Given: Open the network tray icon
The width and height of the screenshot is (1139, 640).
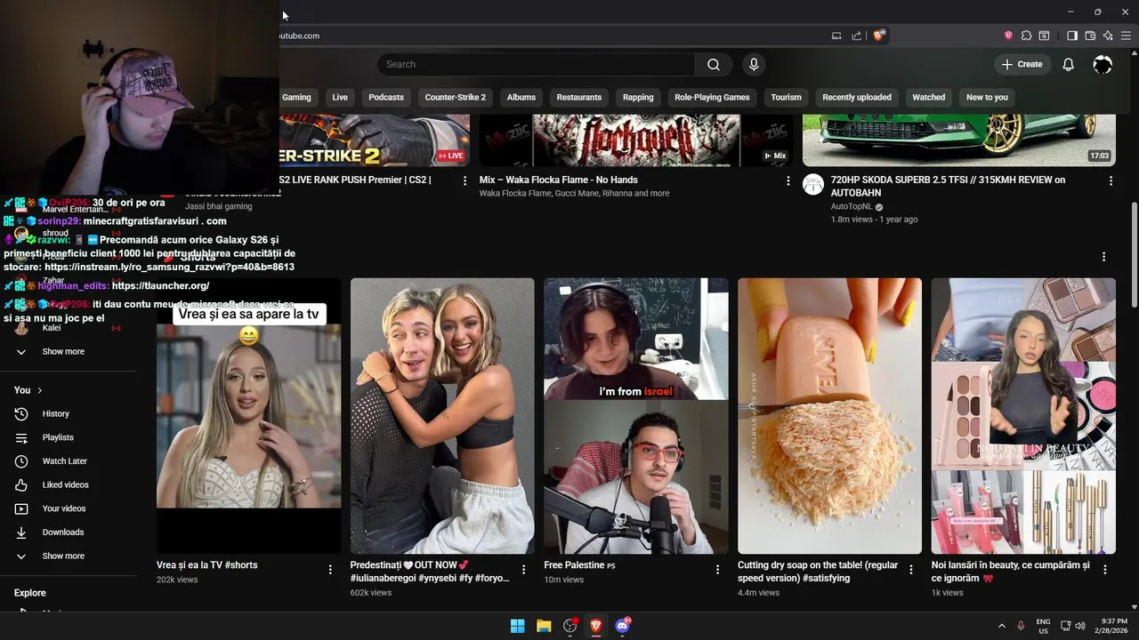Looking at the screenshot, I should click(x=1066, y=626).
